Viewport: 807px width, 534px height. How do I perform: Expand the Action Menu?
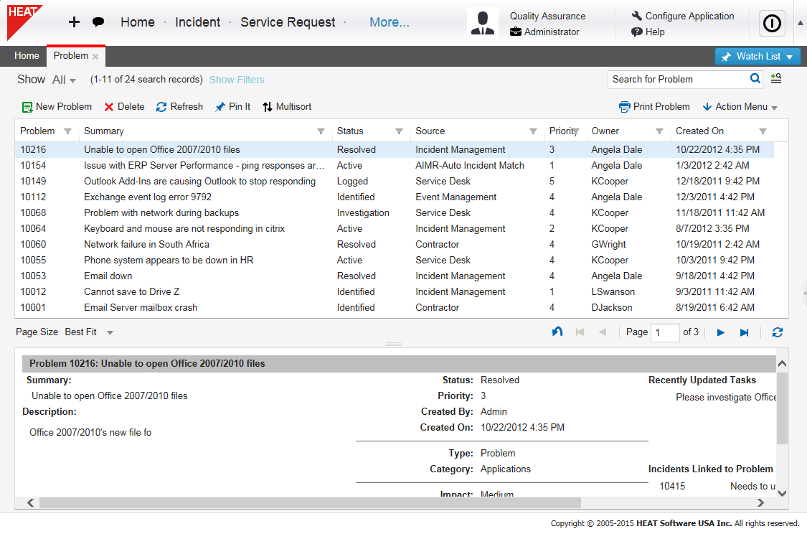[x=740, y=106]
